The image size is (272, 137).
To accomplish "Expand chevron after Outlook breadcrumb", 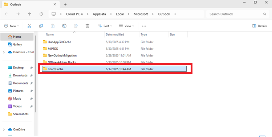I will [175, 14].
